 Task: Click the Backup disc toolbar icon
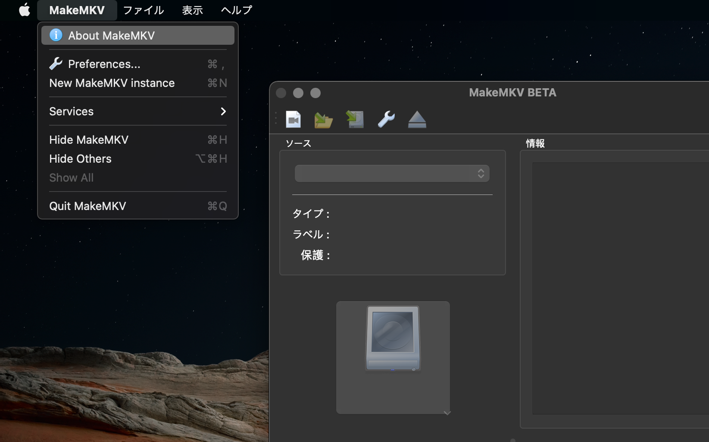coord(355,119)
